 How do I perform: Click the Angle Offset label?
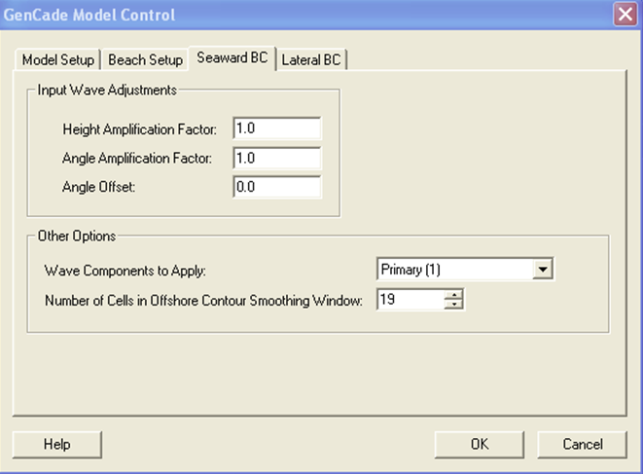click(98, 187)
